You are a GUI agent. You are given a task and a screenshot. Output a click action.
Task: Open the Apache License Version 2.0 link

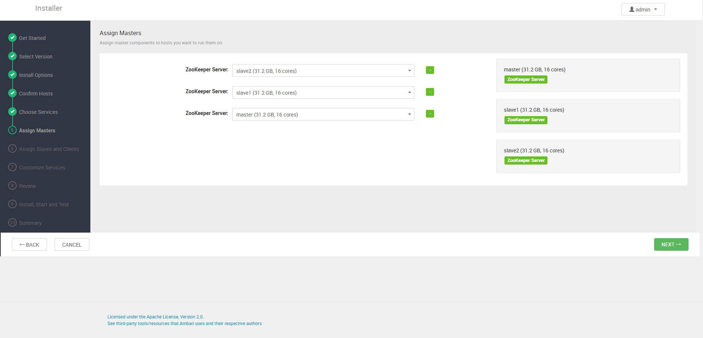point(155,317)
